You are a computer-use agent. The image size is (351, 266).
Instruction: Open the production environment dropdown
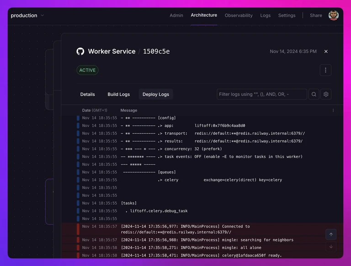[27, 15]
